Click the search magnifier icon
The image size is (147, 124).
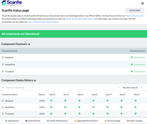point(3,88)
